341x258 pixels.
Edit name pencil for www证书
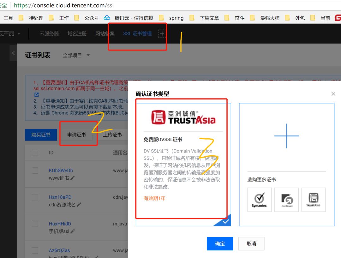click(x=73, y=178)
